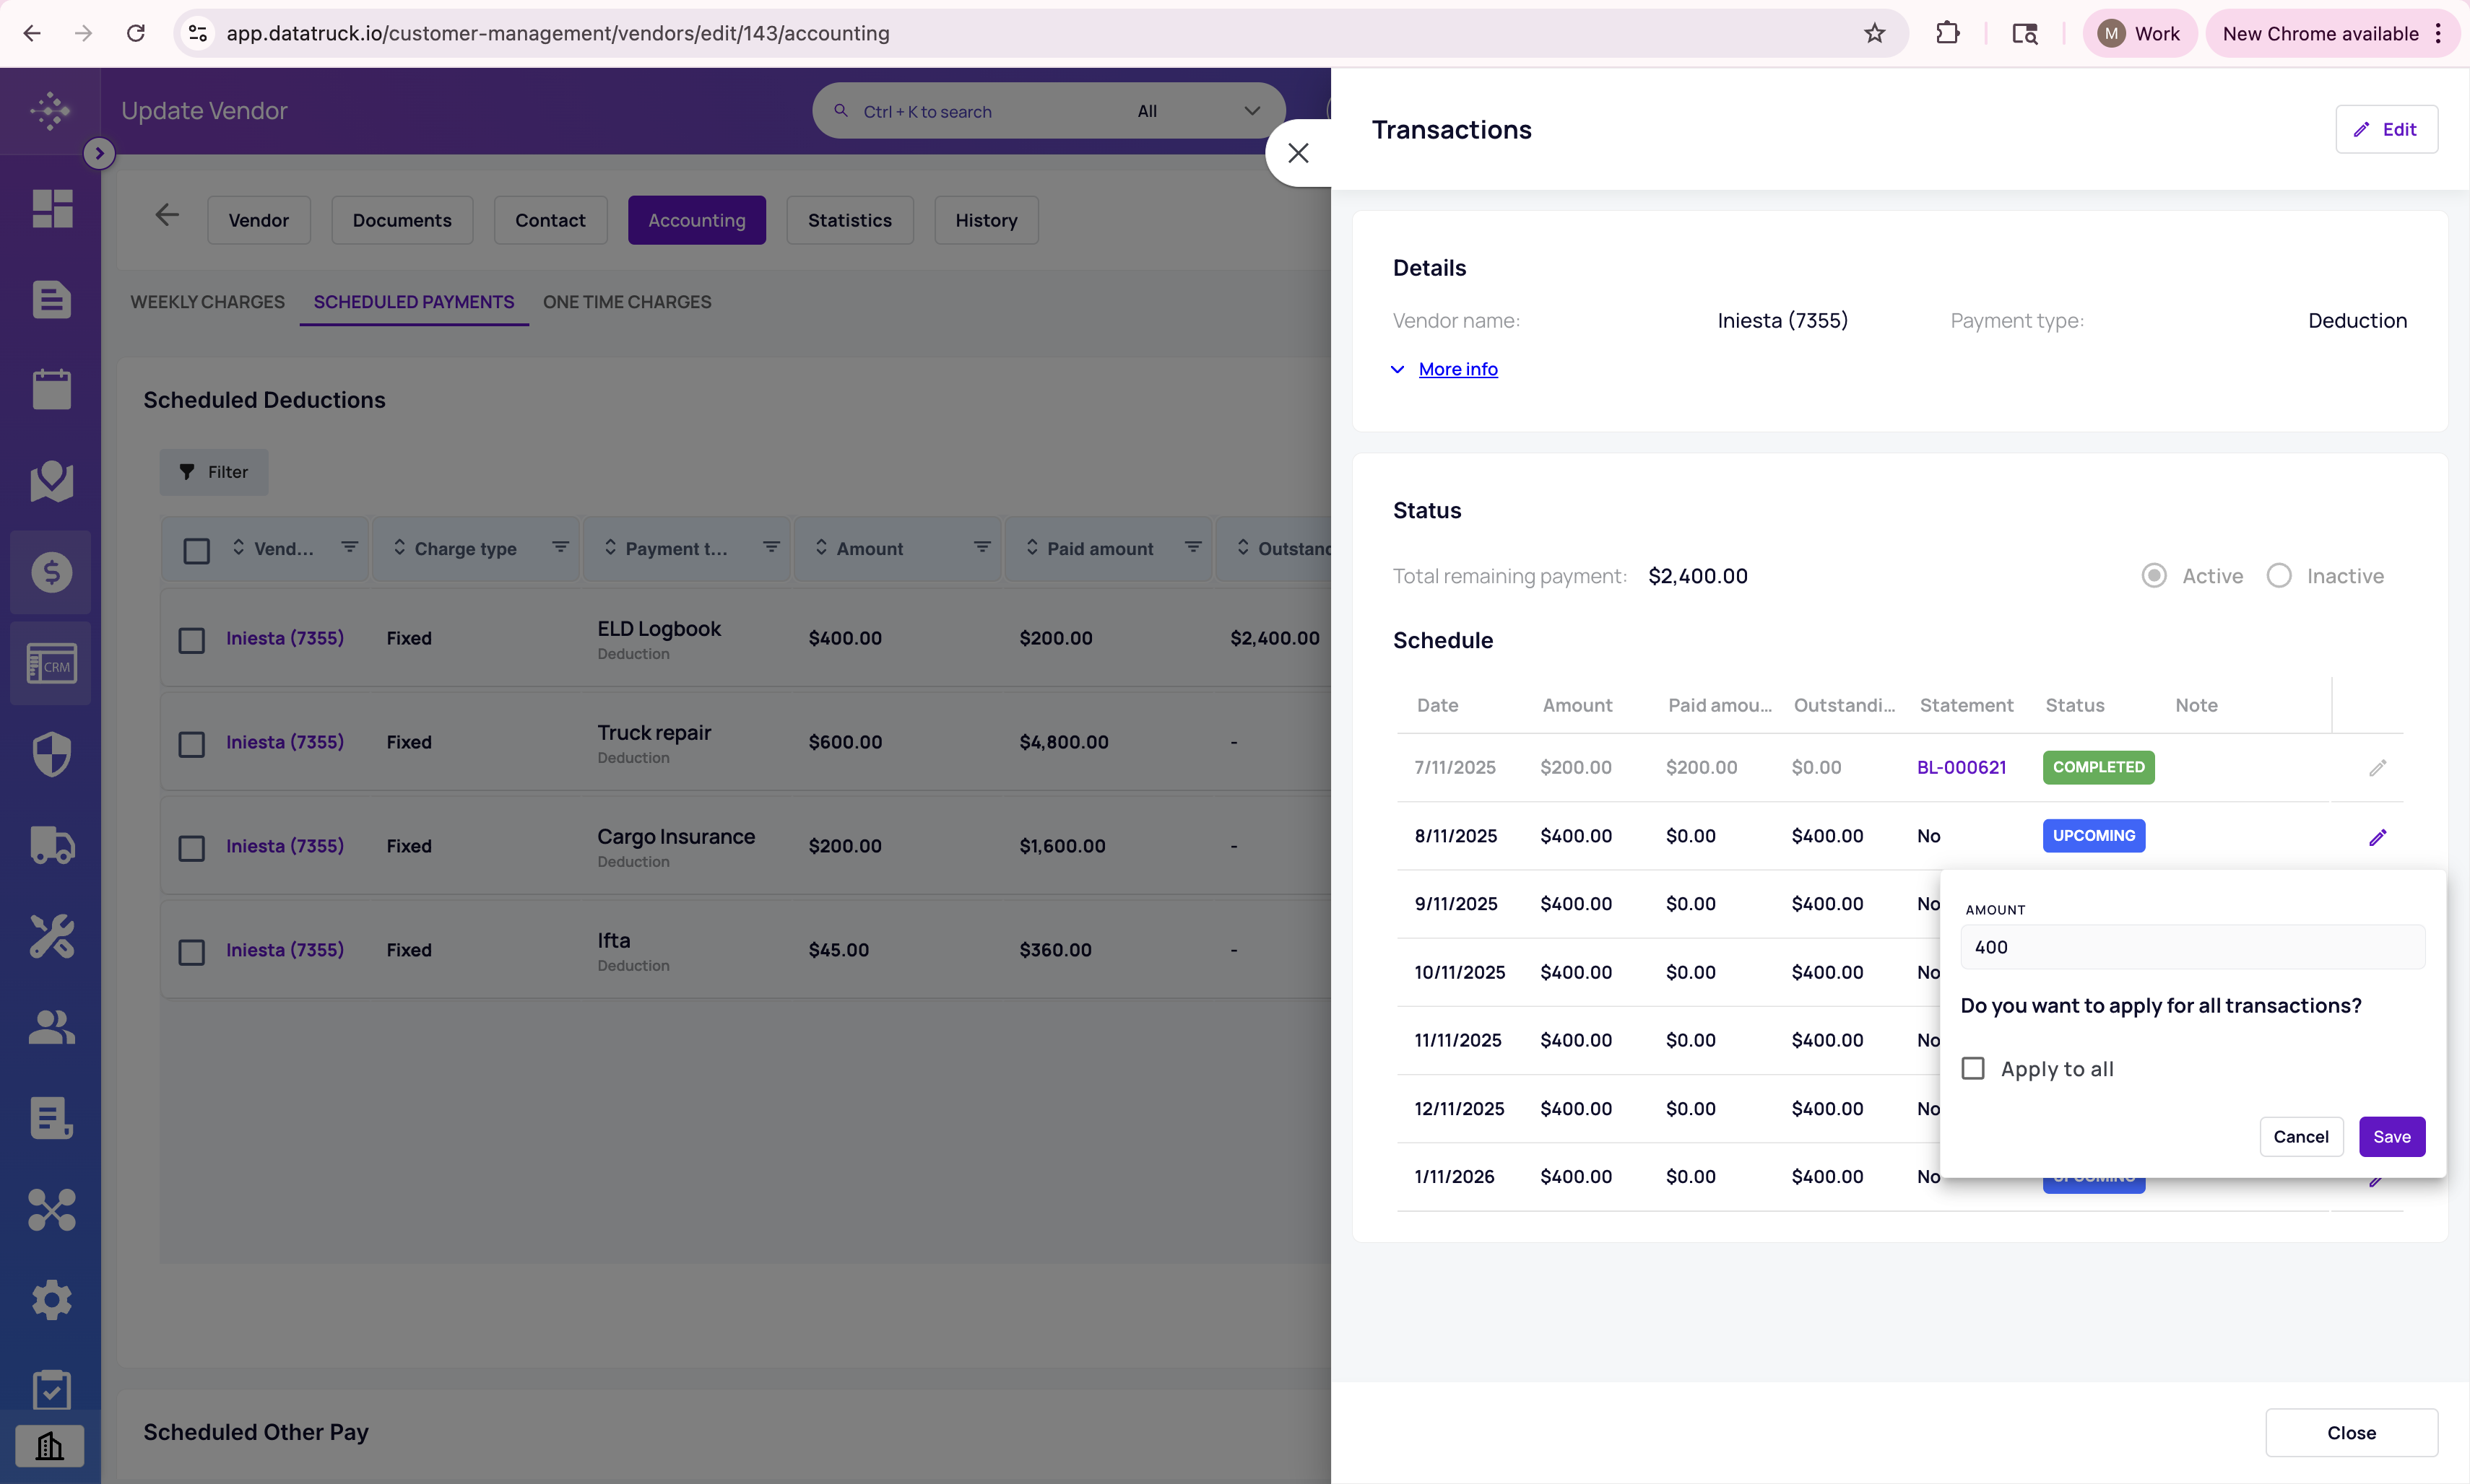Open the reports sidebar icon
This screenshot has height=1484, width=2470.
pos(51,1118)
